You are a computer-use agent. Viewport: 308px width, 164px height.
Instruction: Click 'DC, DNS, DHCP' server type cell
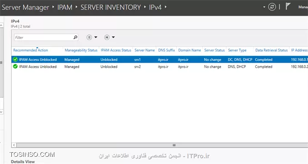click(240, 60)
